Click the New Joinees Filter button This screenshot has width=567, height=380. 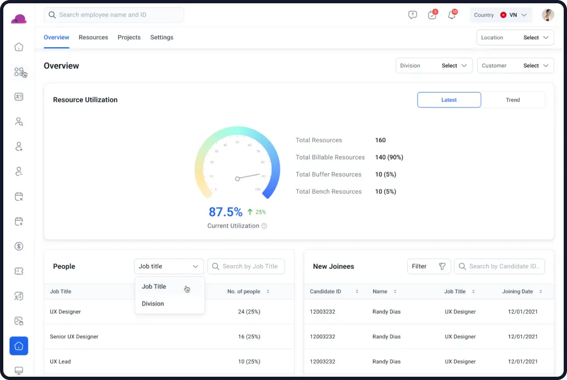coord(429,266)
